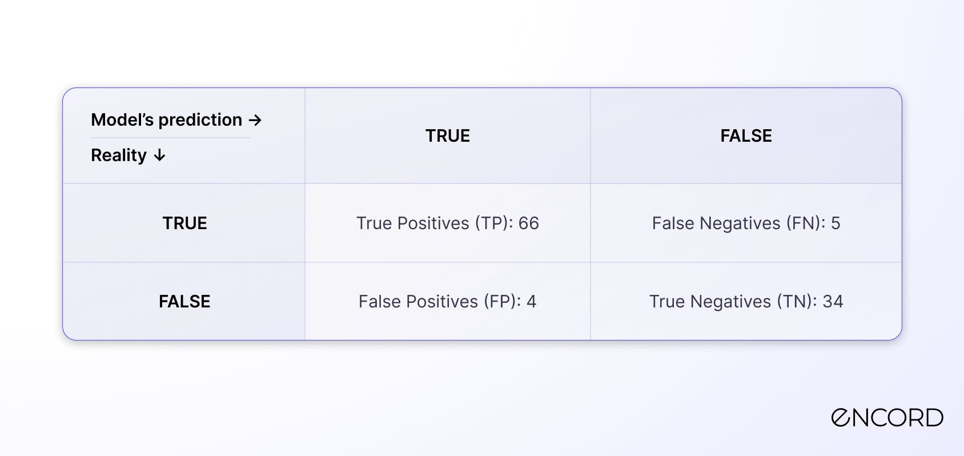Click the words True Positives

coord(413,223)
